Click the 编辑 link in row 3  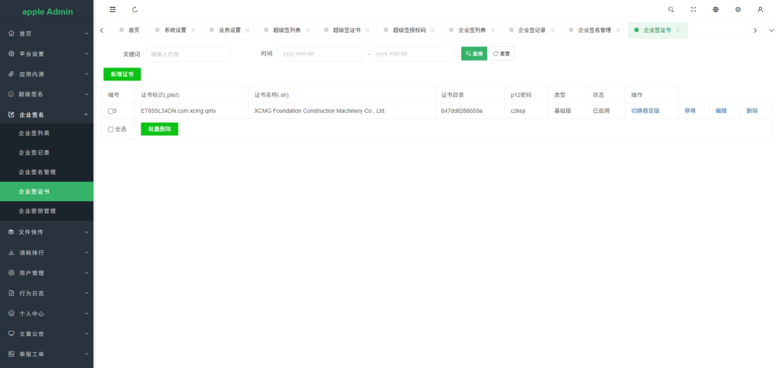pos(721,111)
